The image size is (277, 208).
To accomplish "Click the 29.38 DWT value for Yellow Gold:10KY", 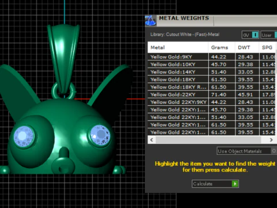I will pos(245,64).
